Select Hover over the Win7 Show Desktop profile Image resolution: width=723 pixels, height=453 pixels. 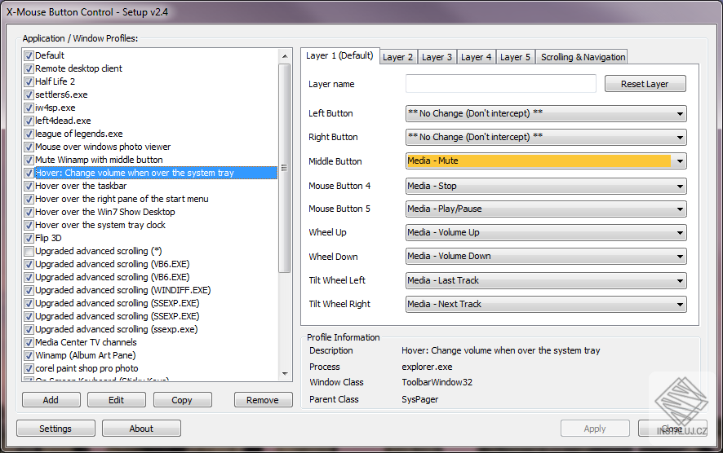click(x=105, y=212)
